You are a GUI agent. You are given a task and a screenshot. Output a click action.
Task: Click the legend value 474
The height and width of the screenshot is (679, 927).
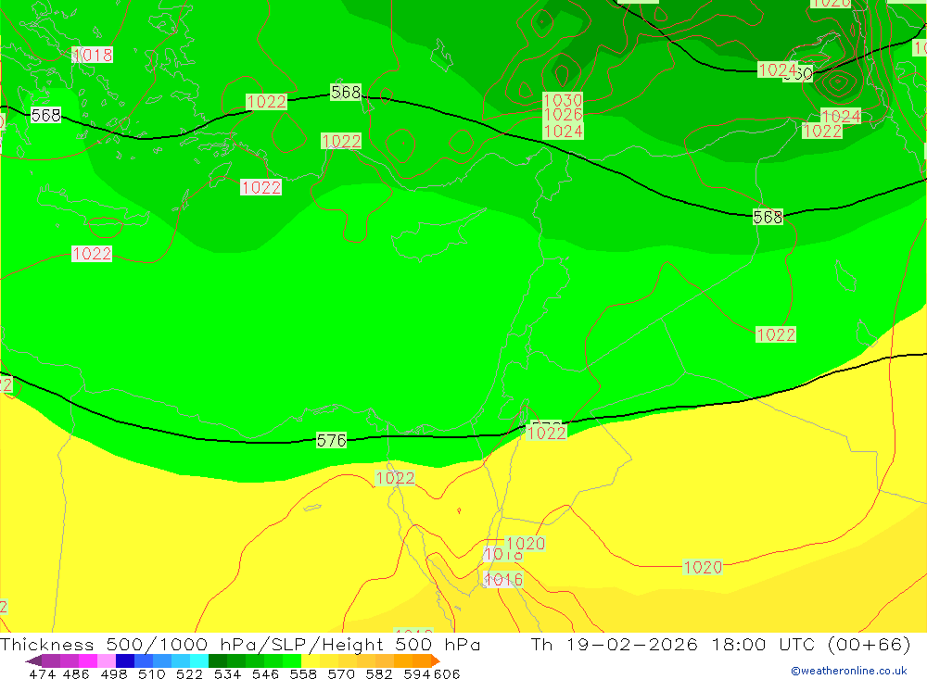coord(43,673)
